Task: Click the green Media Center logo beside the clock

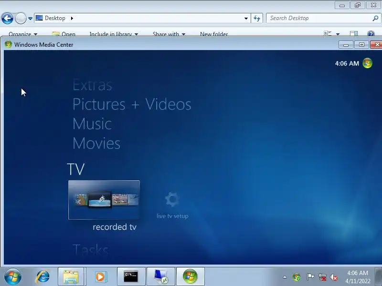Action: [367, 63]
